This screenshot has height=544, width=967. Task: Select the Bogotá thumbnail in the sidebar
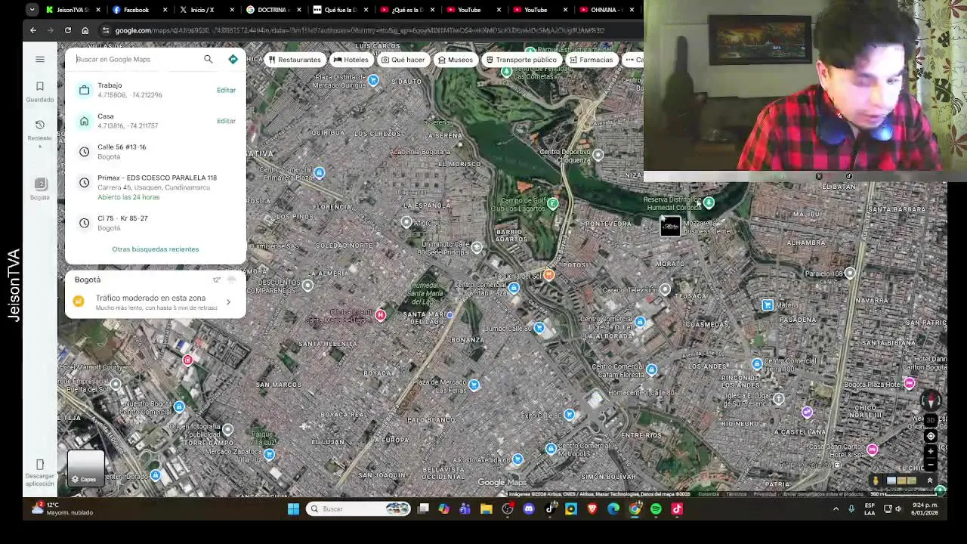[x=40, y=184]
